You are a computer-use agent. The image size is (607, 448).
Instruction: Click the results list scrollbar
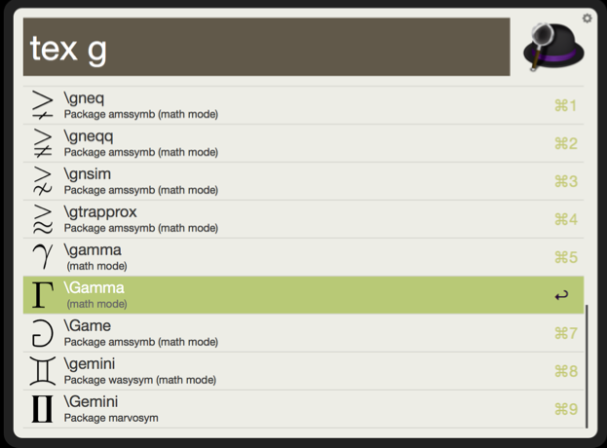tap(587, 366)
